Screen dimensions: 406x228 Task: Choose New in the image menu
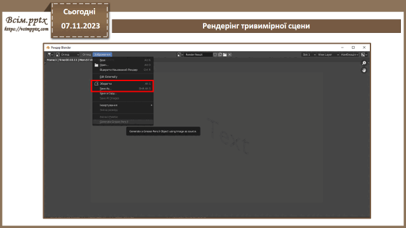(x=123, y=60)
